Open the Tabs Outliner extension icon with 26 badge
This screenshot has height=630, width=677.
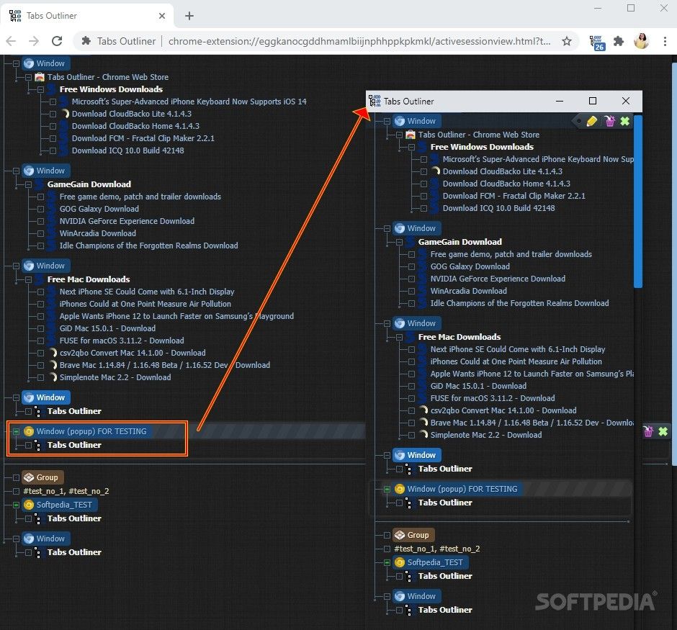(x=598, y=42)
